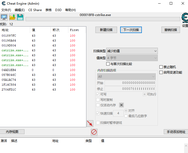Open Cheat Engine settings via the logo

185,18
